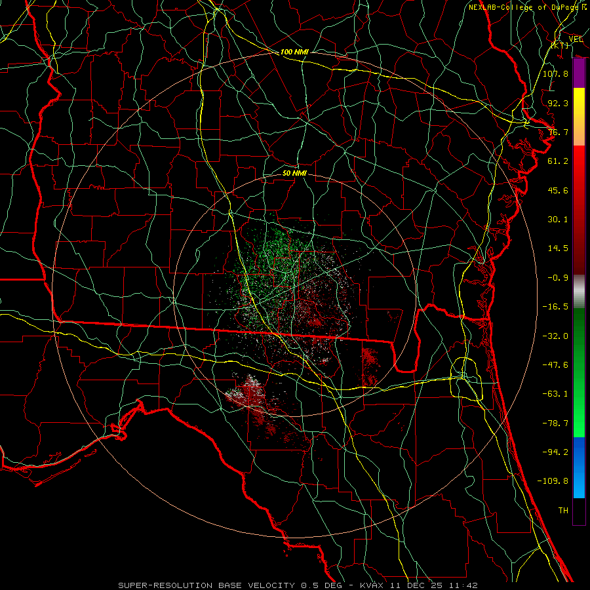Click the 107.8 scale value

coord(555,73)
